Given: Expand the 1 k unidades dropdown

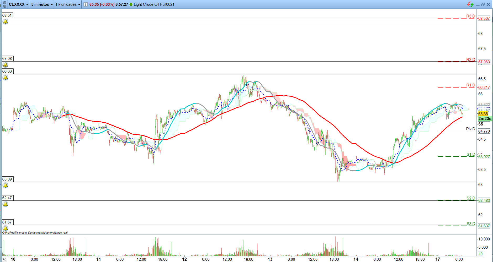Looking at the screenshot, I should pyautogui.click(x=68, y=4).
